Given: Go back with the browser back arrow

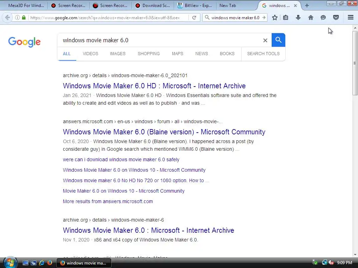Looking at the screenshot, I should tap(7, 17).
